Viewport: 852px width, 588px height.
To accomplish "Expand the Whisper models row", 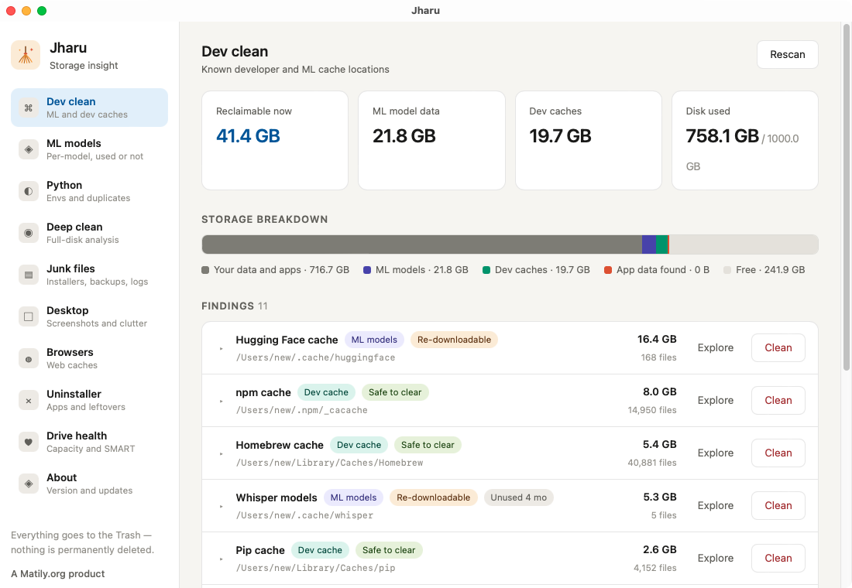I will coord(222,507).
